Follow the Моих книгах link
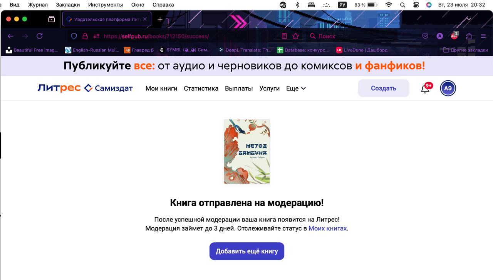Screen dimensions: 493x280 coord(328,228)
